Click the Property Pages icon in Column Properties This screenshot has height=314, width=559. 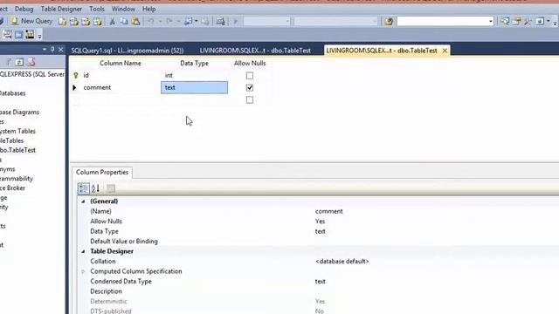click(111, 188)
